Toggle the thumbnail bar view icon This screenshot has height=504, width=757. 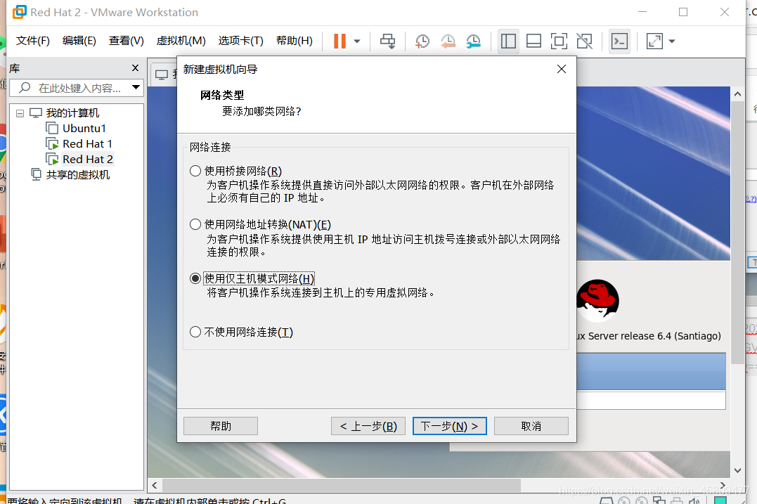tap(533, 41)
